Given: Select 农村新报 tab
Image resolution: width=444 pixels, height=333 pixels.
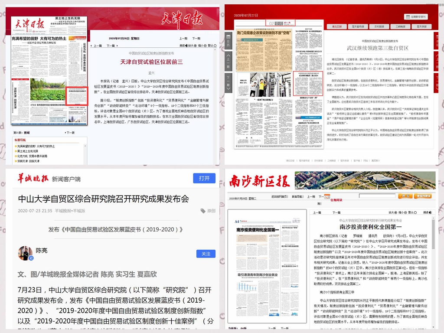Looking at the screenshot, I should pyautogui.click(x=379, y=26).
